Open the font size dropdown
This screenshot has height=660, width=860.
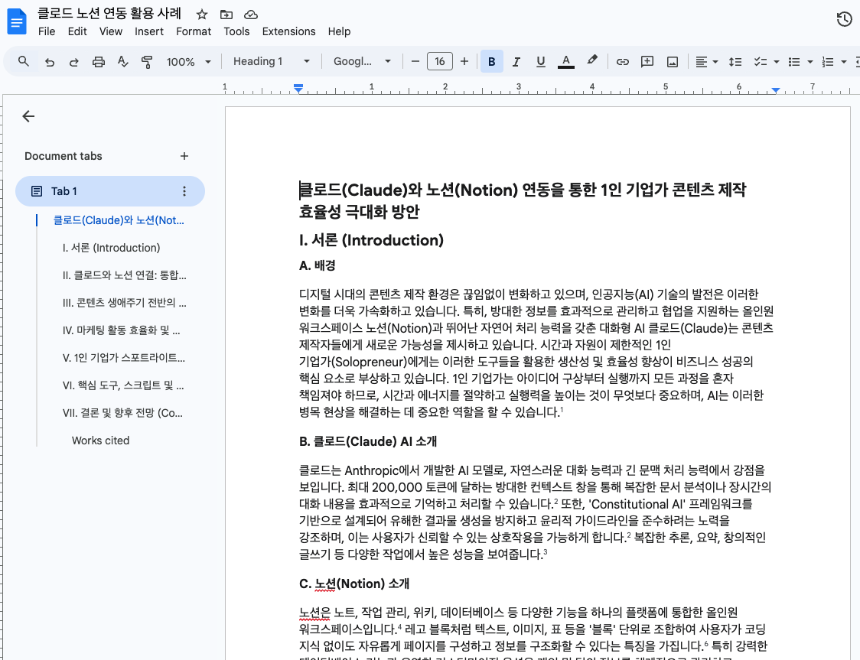coord(439,60)
